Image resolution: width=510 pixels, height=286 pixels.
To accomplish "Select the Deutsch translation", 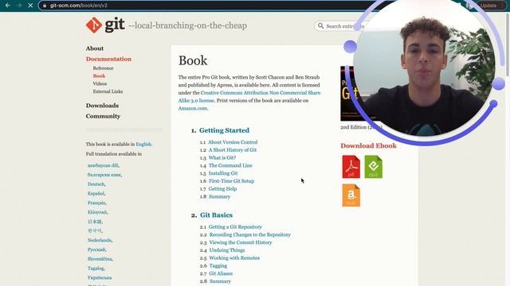I will 96,184.
